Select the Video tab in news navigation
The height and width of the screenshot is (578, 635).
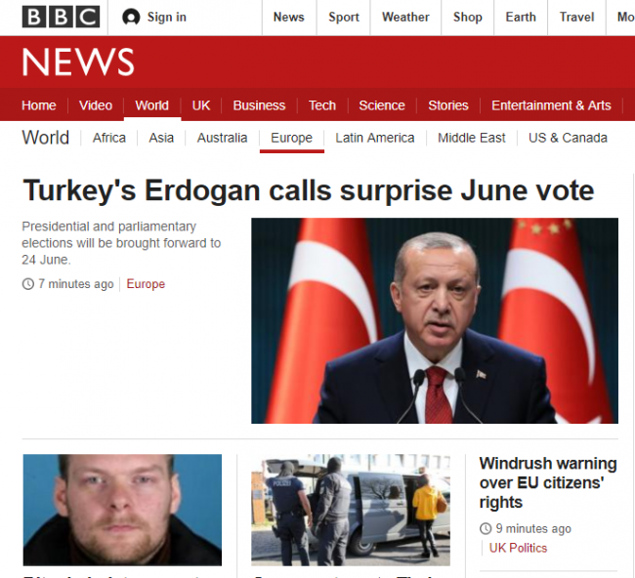96,105
